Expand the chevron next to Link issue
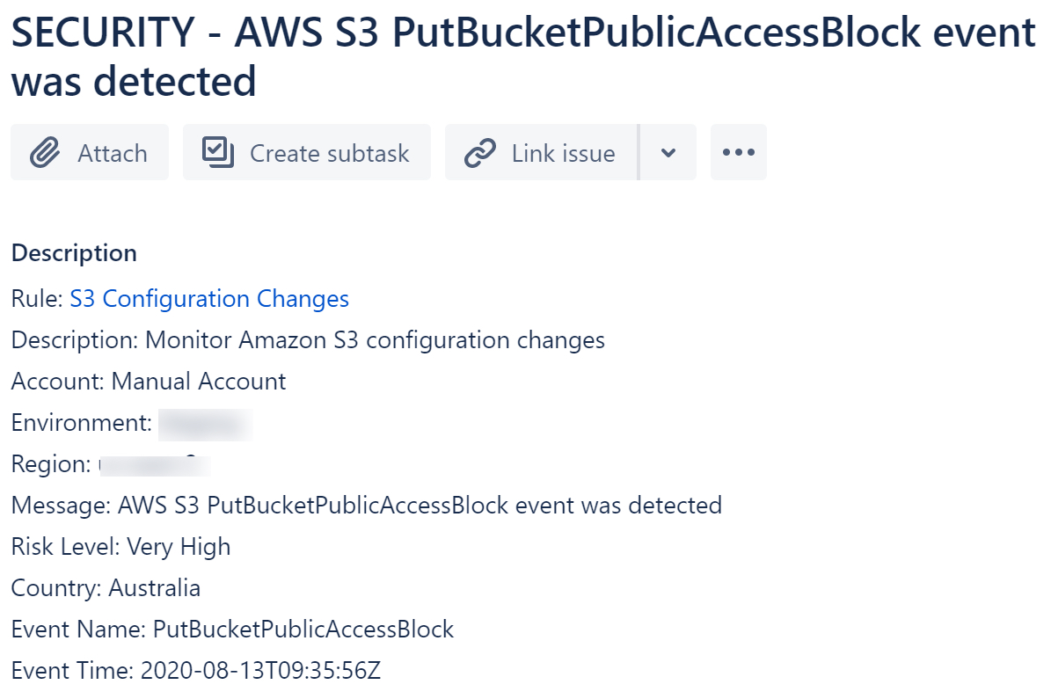This screenshot has width=1051, height=699. (668, 152)
